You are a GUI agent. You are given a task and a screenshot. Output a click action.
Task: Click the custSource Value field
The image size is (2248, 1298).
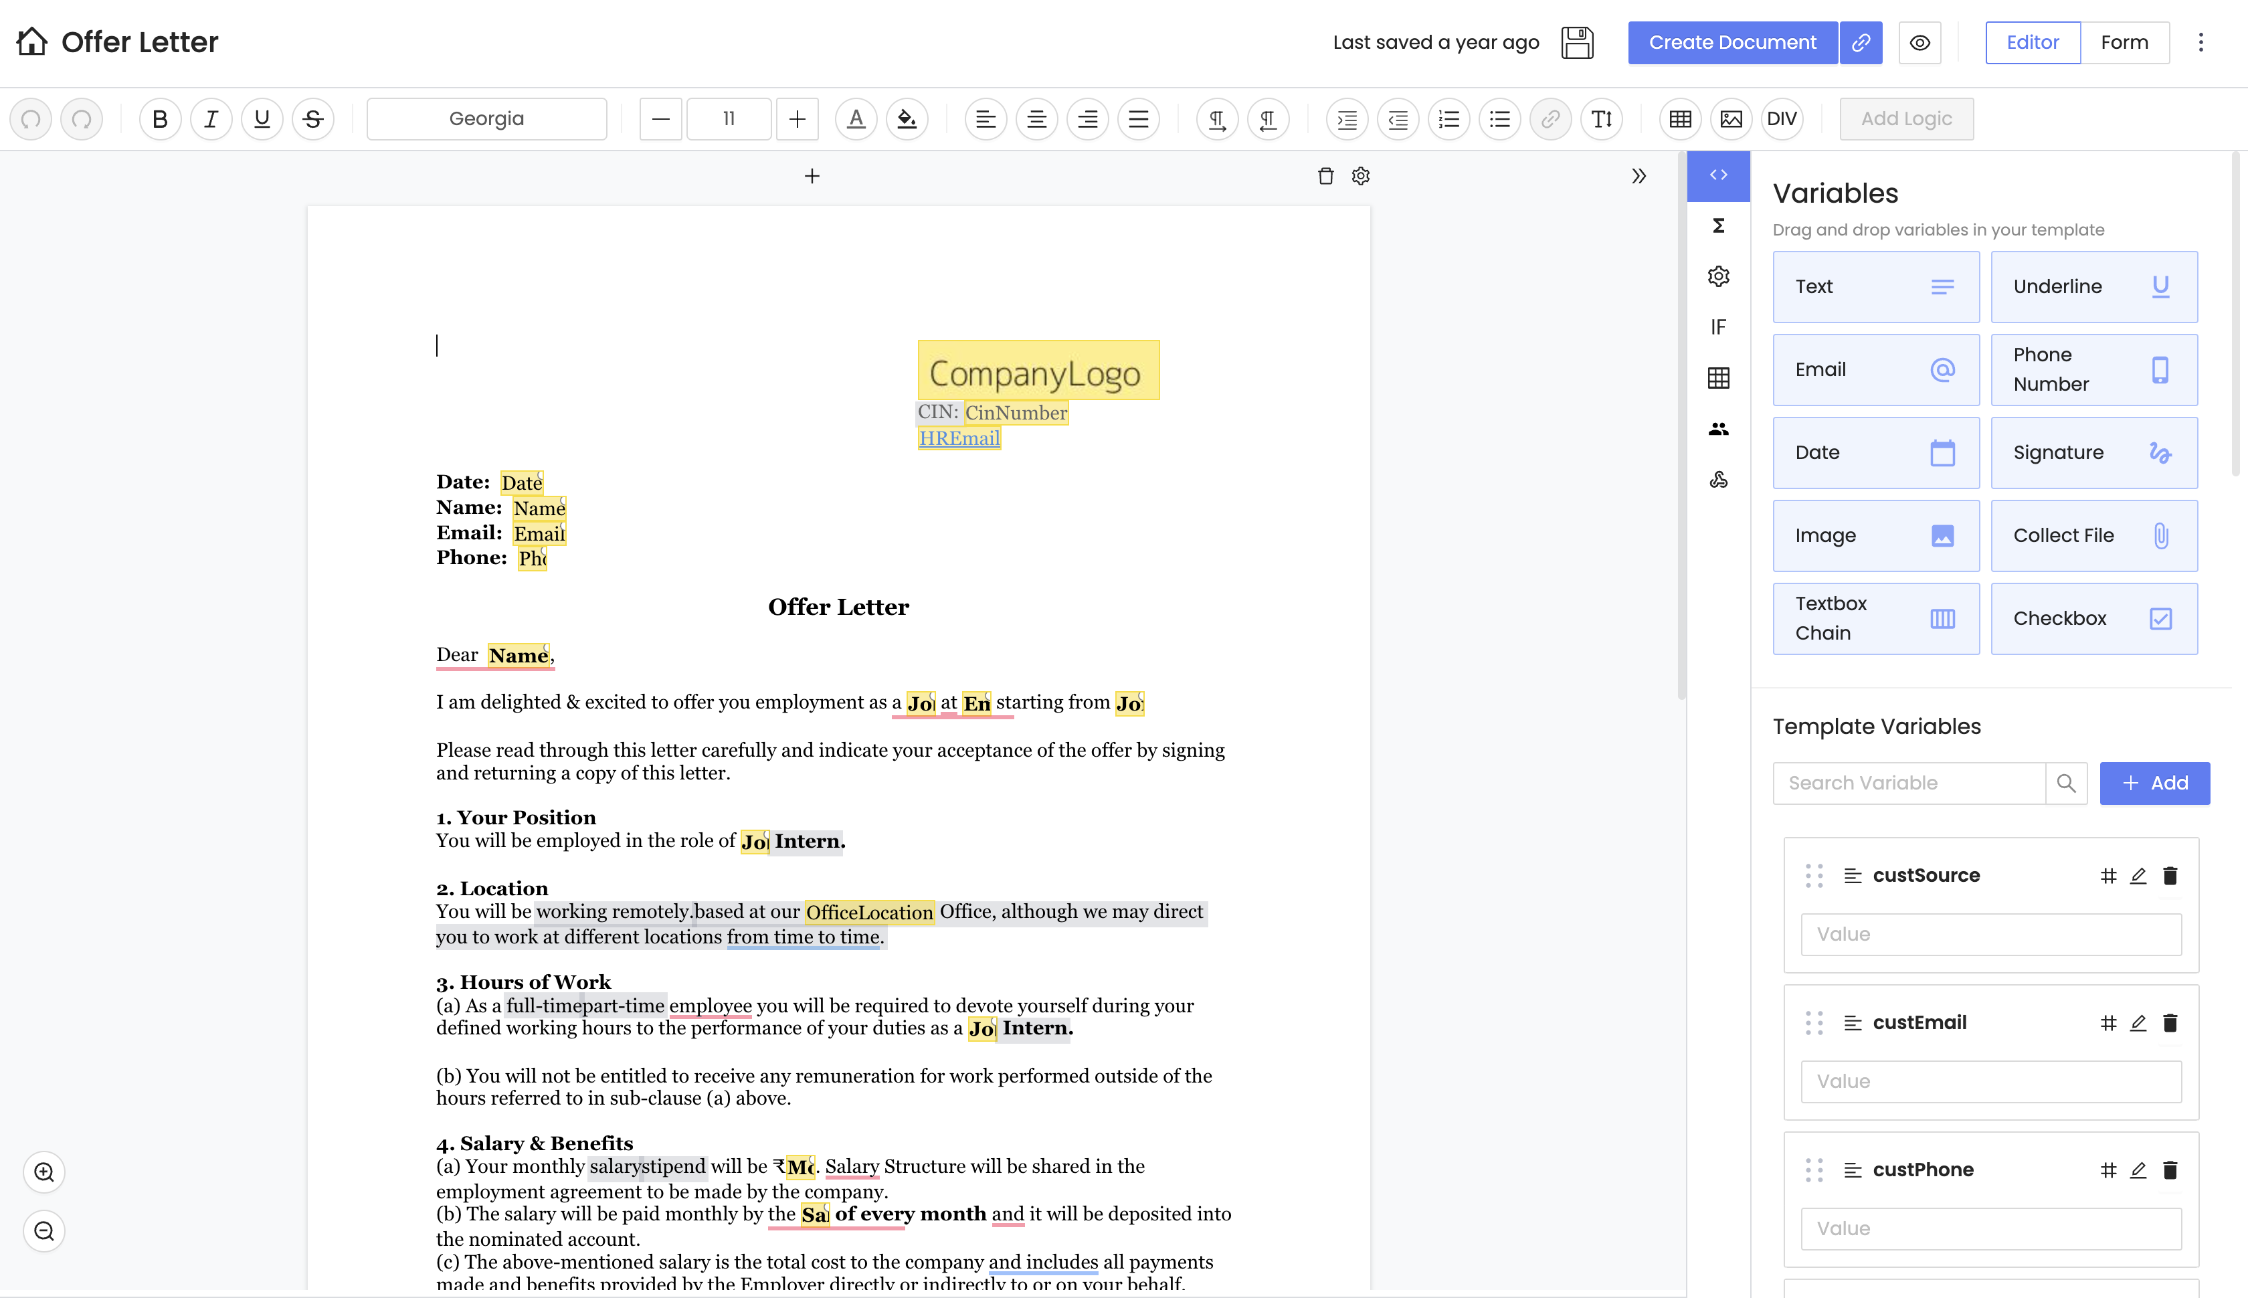[1991, 934]
